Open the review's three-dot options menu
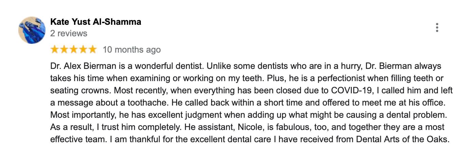 pos(437,28)
